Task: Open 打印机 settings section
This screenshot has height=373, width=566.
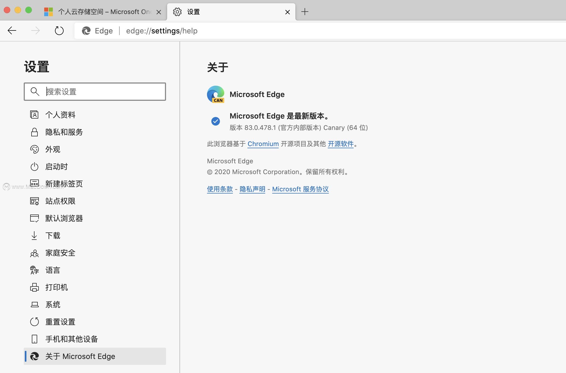Action: point(95,287)
